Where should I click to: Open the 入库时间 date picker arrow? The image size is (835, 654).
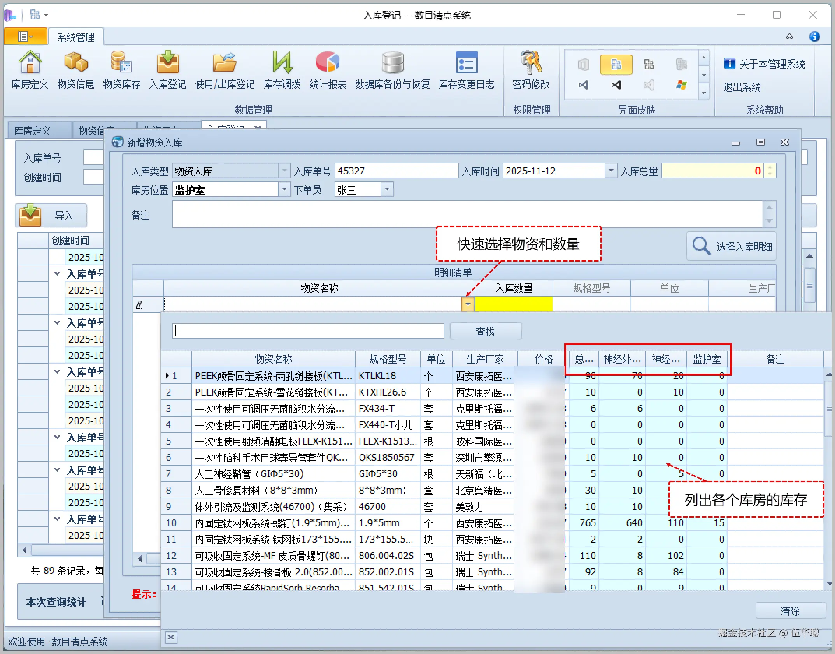(611, 171)
